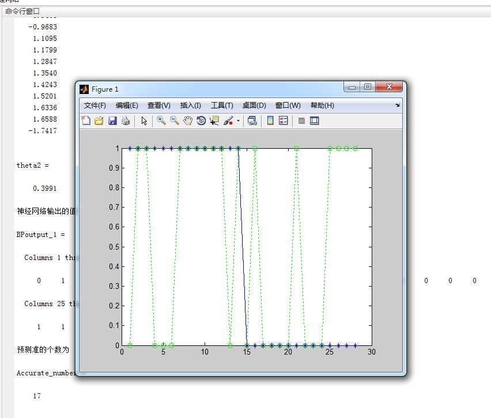Click the y-axis tick label 0.5

[114, 247]
